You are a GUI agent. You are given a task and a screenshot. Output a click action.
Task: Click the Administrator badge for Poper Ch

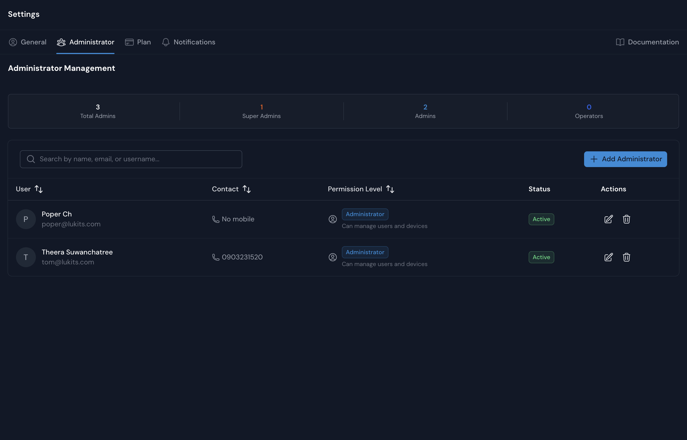click(x=365, y=214)
